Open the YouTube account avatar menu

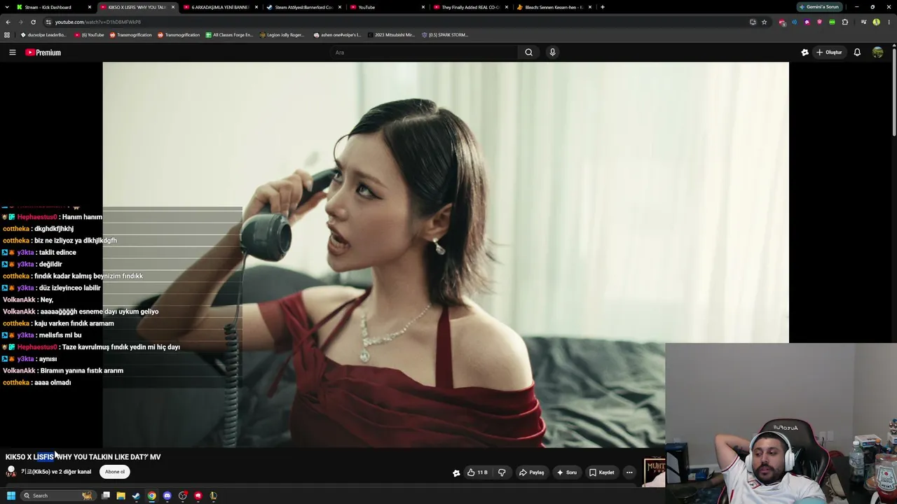[877, 52]
